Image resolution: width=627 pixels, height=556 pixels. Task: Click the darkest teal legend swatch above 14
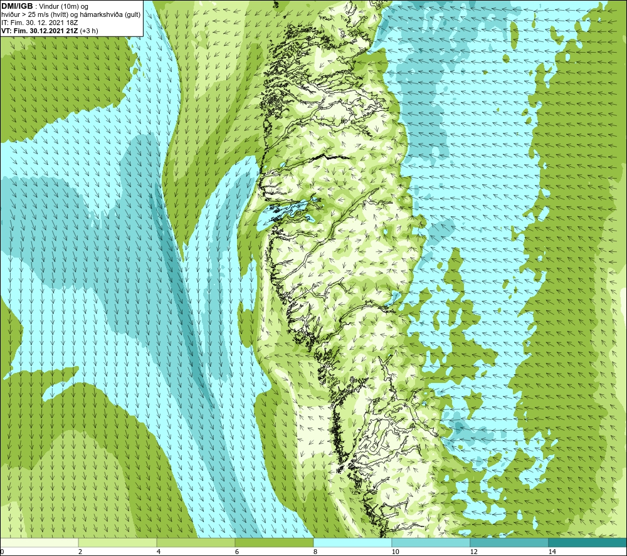pyautogui.click(x=587, y=542)
